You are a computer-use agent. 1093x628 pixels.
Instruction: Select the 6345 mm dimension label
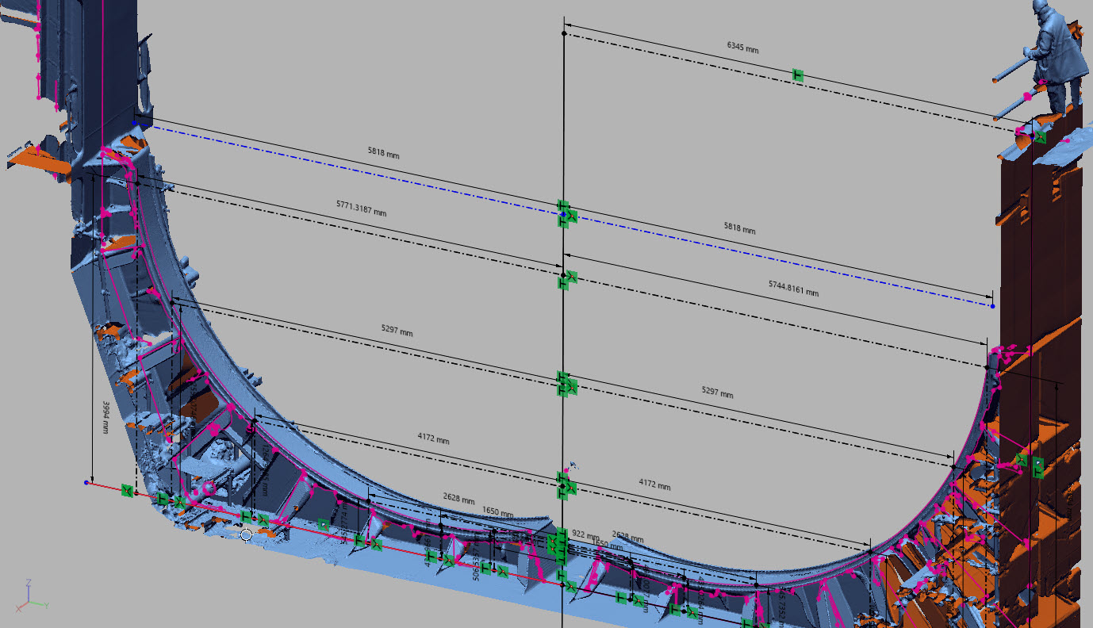742,48
